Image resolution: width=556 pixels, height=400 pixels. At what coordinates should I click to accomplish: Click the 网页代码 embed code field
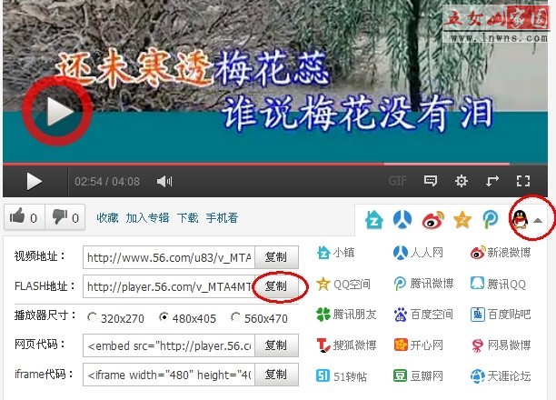pos(169,345)
